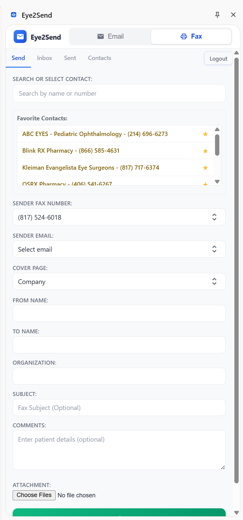Toggle favorite star for Kleiman Evangelista Eye Surgeons
The height and width of the screenshot is (520, 243).
(205, 168)
